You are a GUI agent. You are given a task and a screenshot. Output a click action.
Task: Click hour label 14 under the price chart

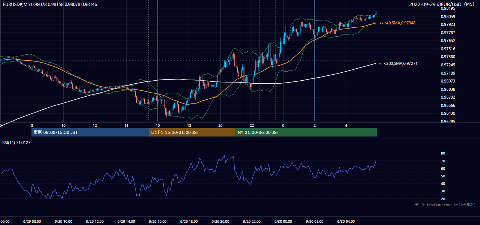[126, 125]
